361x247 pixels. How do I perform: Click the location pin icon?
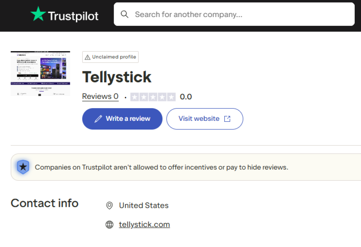click(109, 205)
